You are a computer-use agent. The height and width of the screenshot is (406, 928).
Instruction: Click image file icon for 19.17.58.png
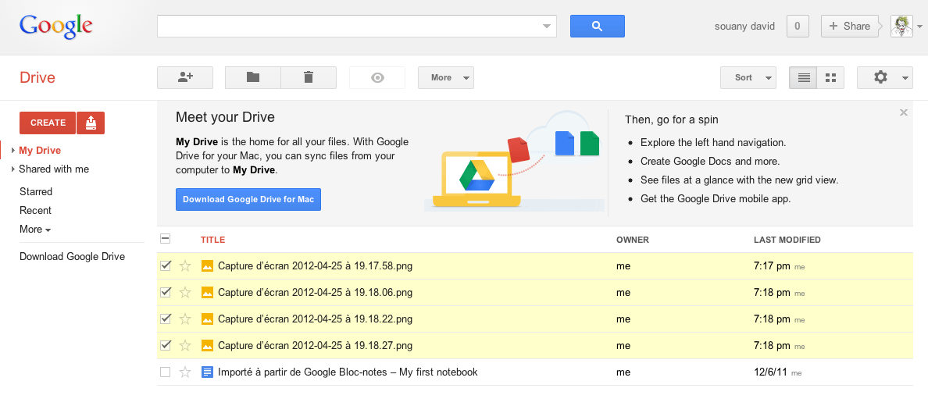coord(207,265)
